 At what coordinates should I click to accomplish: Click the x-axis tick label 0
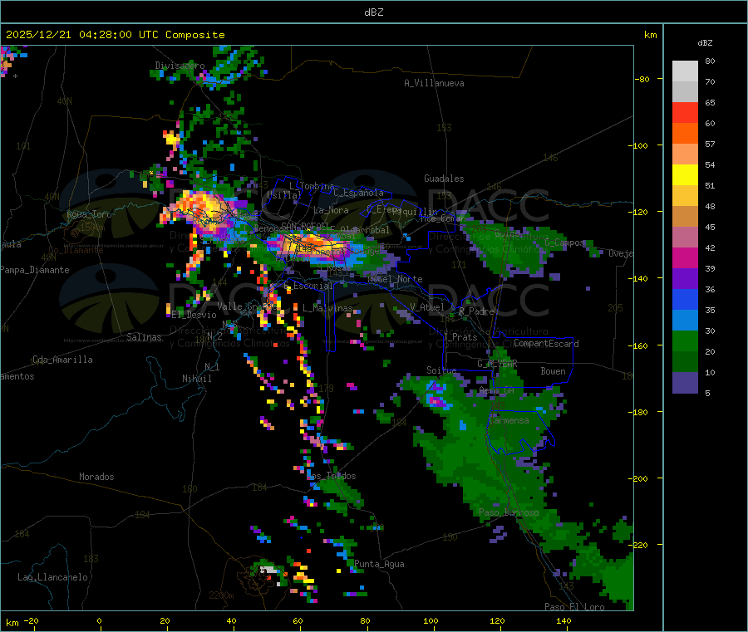point(99,621)
